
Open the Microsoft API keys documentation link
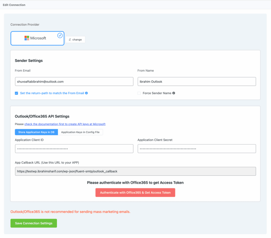tap(65, 124)
